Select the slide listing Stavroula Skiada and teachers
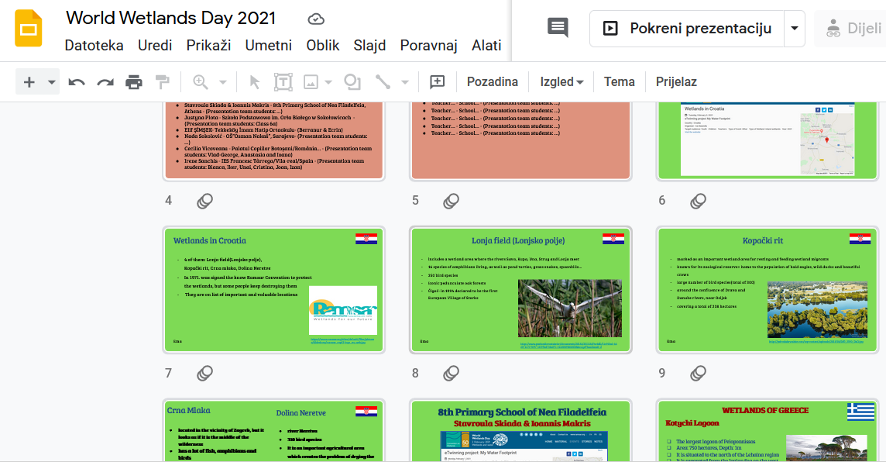 click(274, 141)
